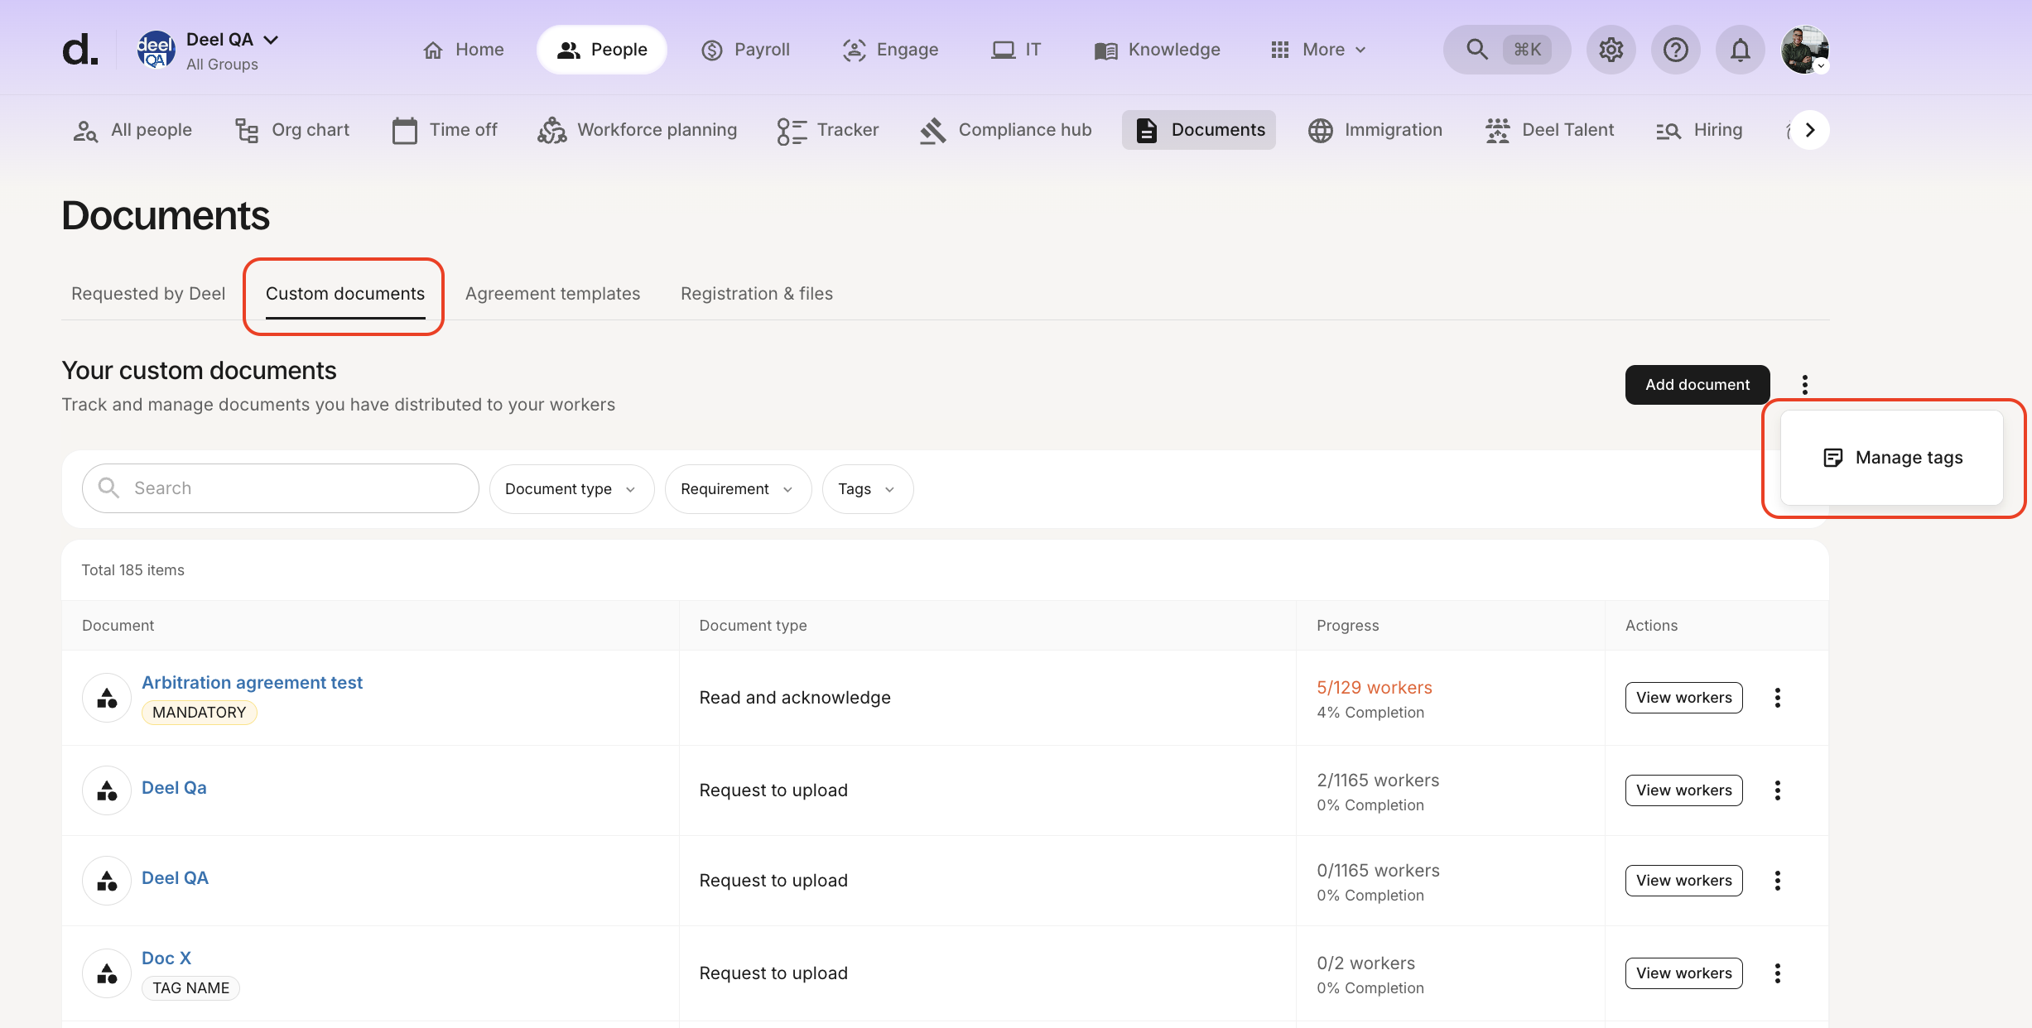Open the Document type filter dropdown
2032x1028 pixels.
coord(571,489)
